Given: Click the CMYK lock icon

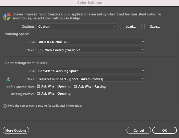Looking at the screenshot, I should [x=8, y=79].
